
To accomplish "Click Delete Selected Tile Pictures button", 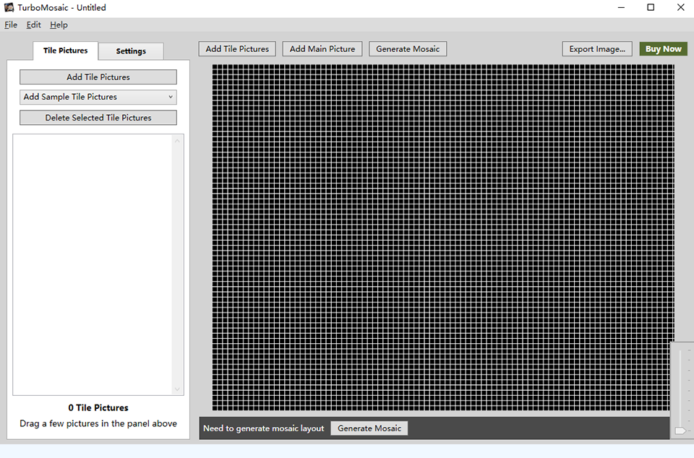I will click(98, 118).
